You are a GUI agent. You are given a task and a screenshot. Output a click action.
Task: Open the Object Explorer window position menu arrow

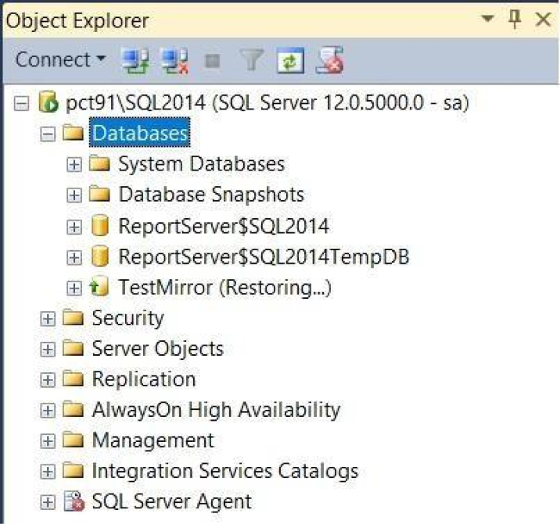487,18
